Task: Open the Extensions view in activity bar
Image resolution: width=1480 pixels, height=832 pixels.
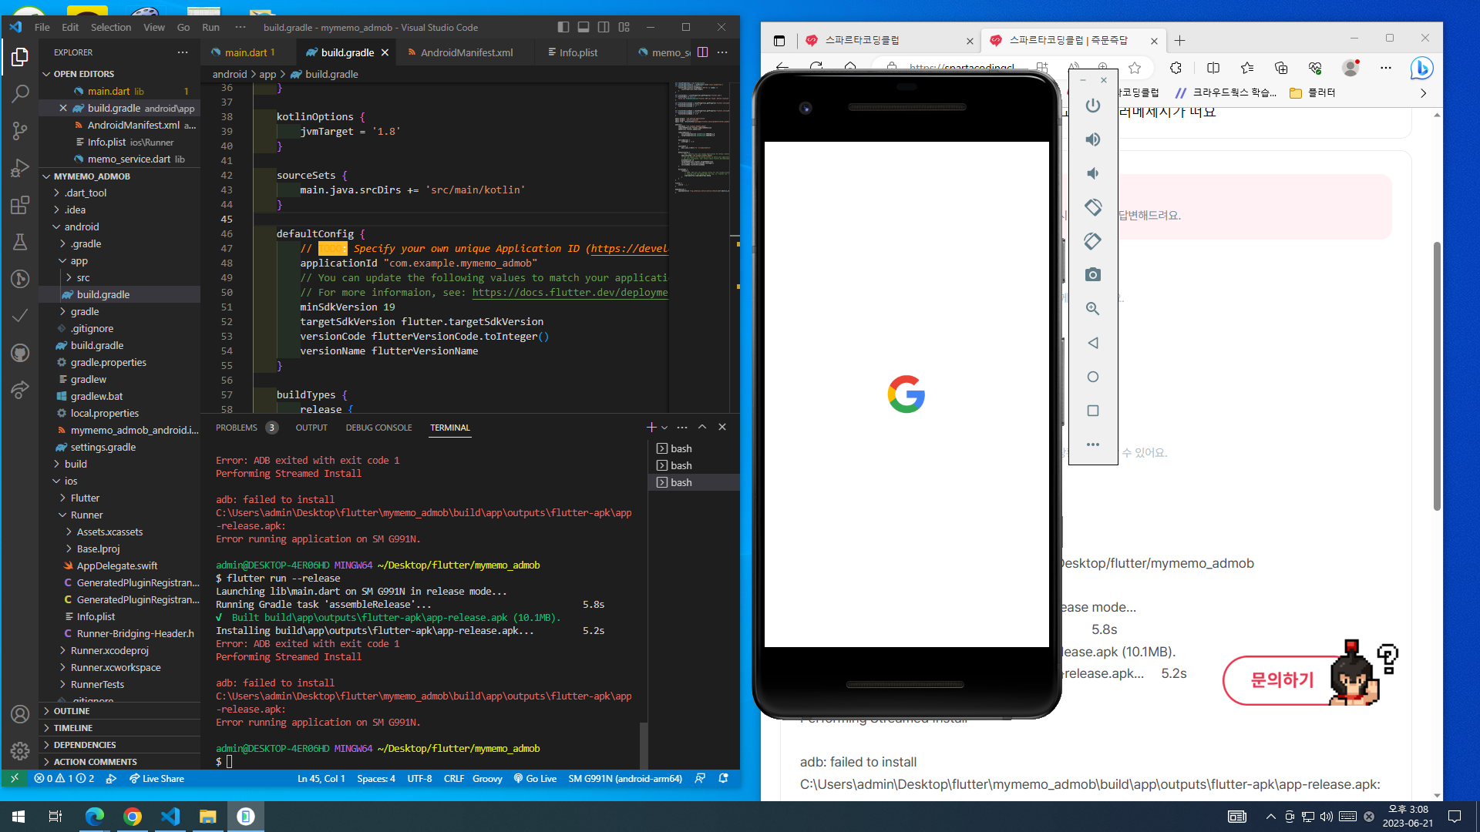Action: tap(20, 205)
